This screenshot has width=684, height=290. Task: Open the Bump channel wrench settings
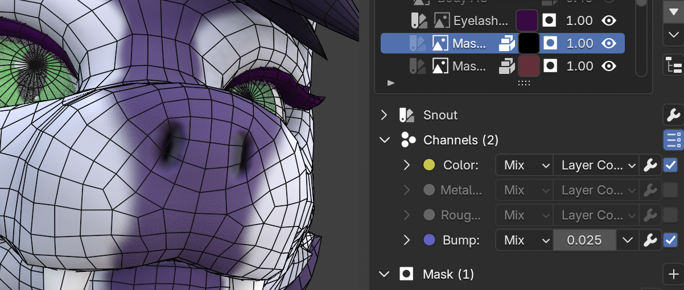[649, 241]
